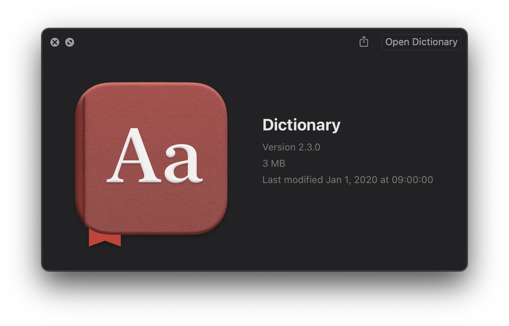Click the "3 MB" file size text
509x326 pixels.
click(x=274, y=163)
